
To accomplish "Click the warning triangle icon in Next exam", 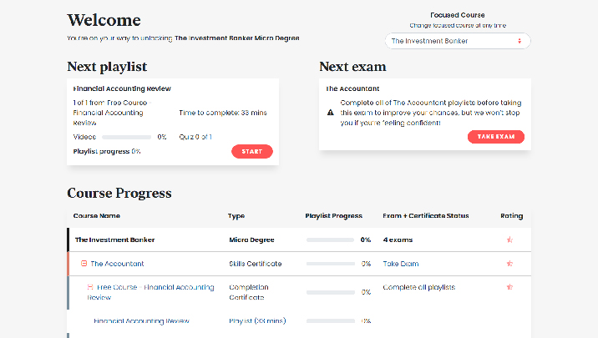I will pos(330,111).
